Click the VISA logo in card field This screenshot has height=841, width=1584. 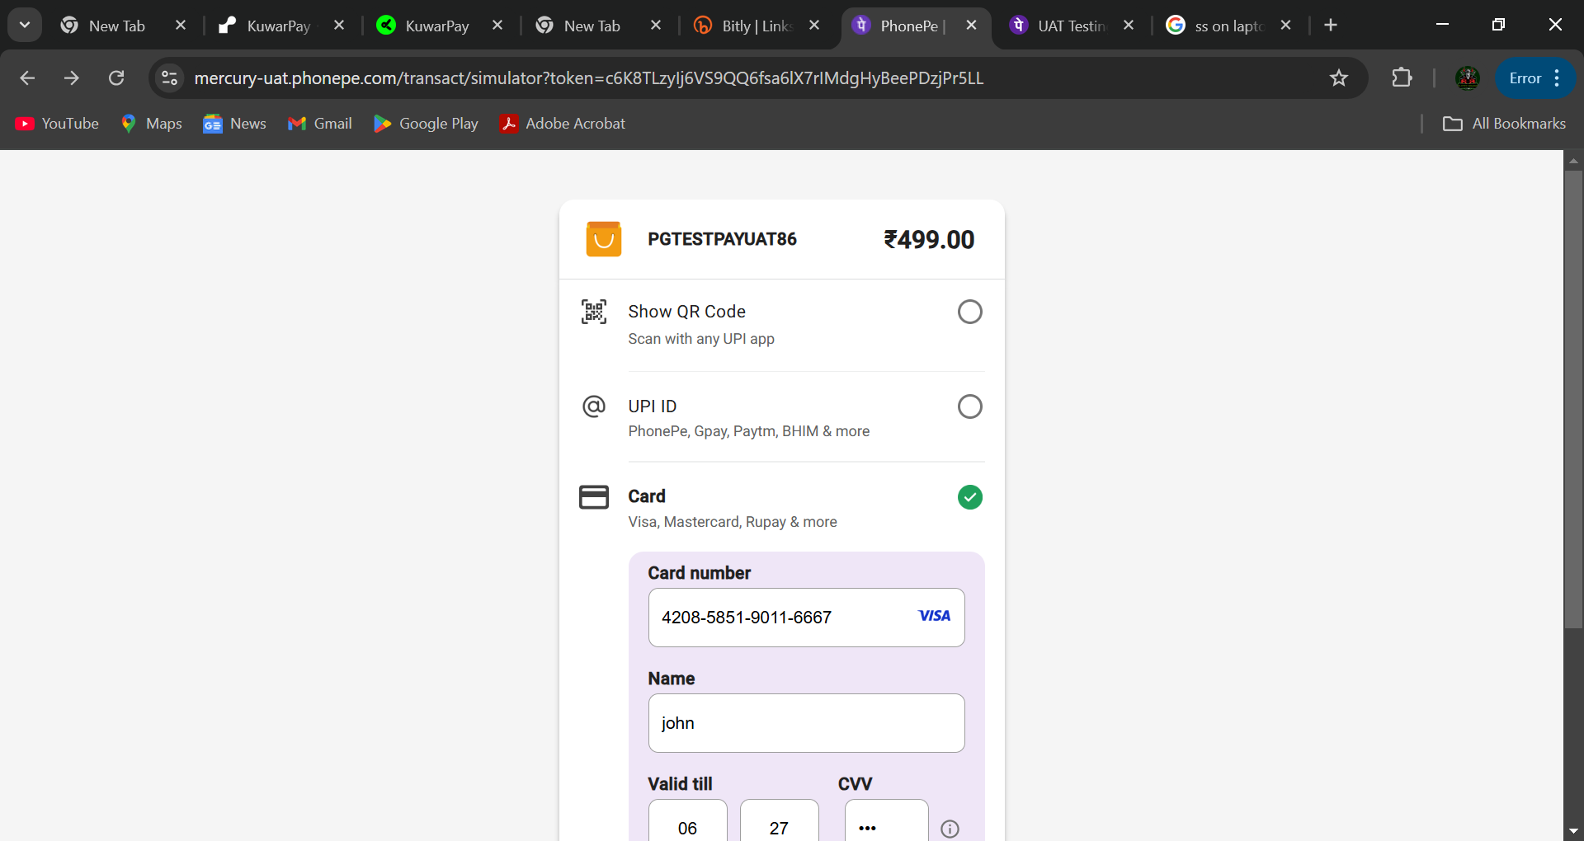tap(934, 616)
